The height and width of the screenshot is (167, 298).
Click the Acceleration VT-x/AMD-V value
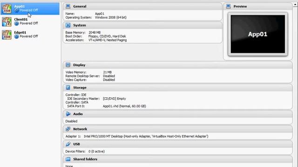(x=108, y=40)
